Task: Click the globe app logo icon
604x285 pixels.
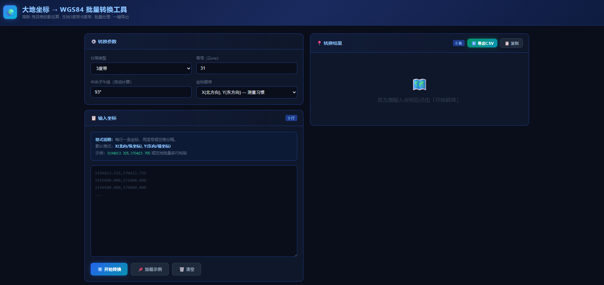Action: pos(10,12)
